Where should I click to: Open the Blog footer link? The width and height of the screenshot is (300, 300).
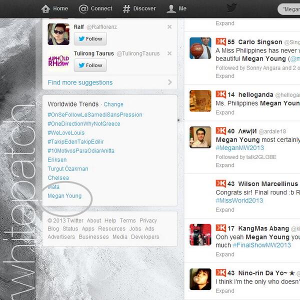pyautogui.click(x=53, y=228)
